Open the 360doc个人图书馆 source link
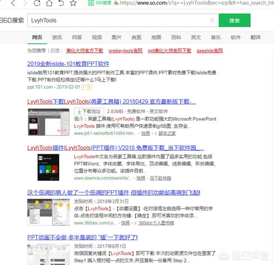This screenshot has width=274, height=265. 156,223
